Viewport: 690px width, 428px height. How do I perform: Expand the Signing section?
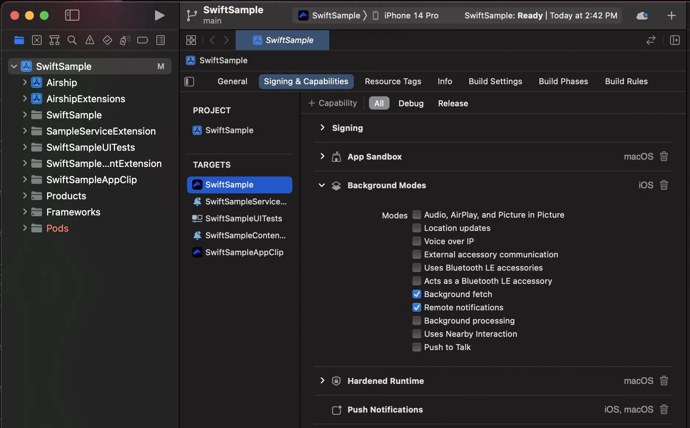click(x=323, y=128)
